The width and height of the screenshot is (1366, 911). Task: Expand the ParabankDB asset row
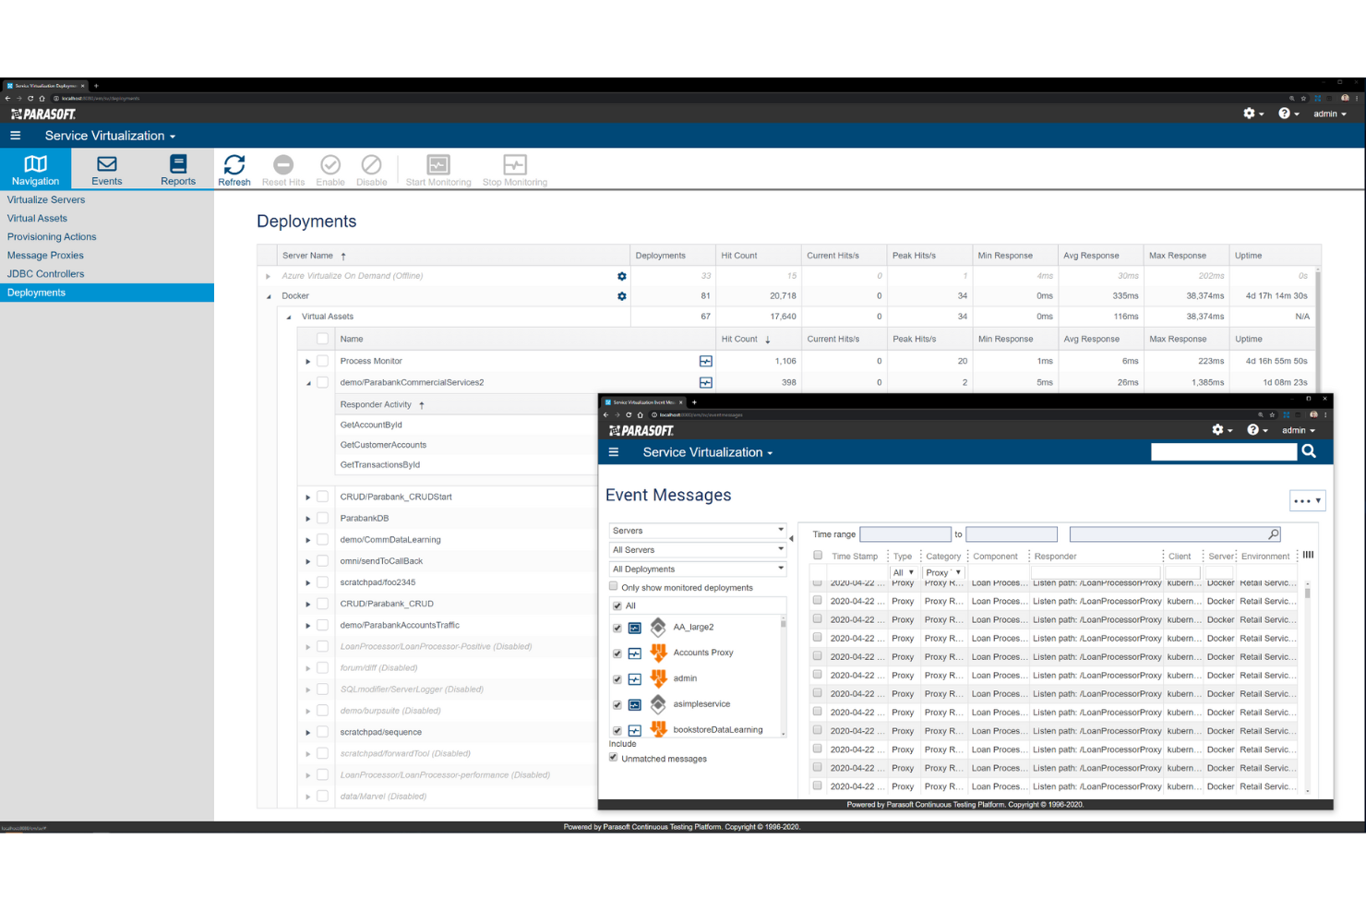[307, 518]
